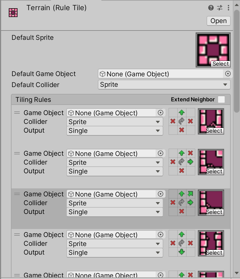
Task: Click the rotation arrow in the second rule's center
Action: point(182,162)
